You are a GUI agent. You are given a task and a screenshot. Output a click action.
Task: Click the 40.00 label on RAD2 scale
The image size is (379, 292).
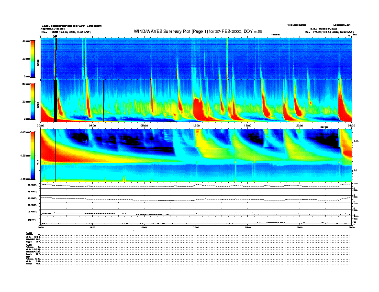coord(26,41)
